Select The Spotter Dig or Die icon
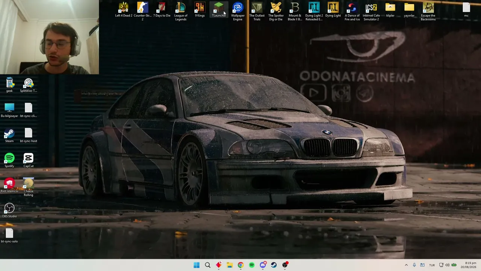The height and width of the screenshot is (271, 481). coord(276,12)
